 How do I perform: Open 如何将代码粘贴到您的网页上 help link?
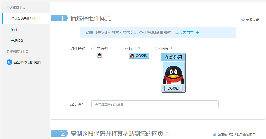[238, 135]
